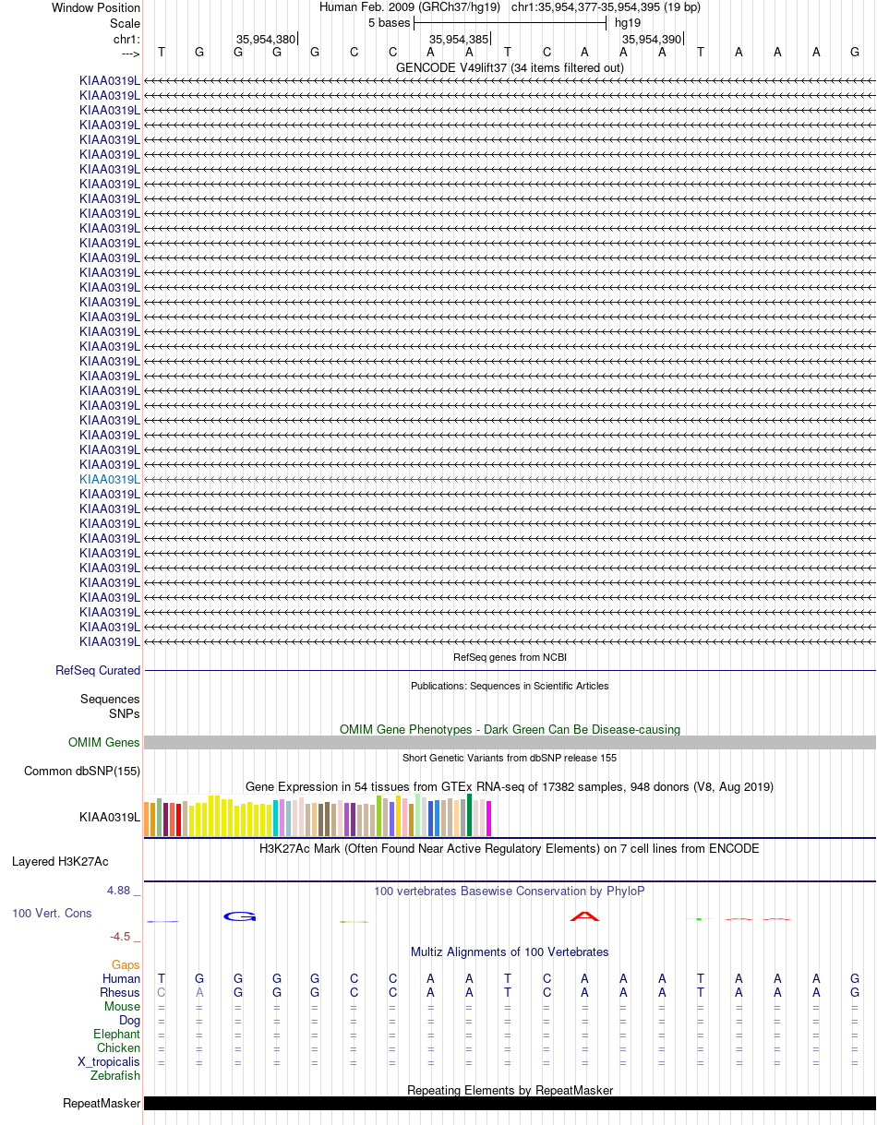Select the Rhesus alignment row label
Screen dimensions: 877x1125
click(x=120, y=993)
